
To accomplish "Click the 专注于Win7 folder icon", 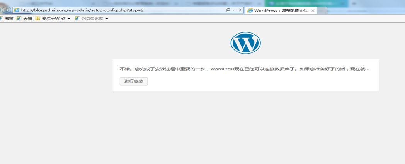I will click(38, 18).
